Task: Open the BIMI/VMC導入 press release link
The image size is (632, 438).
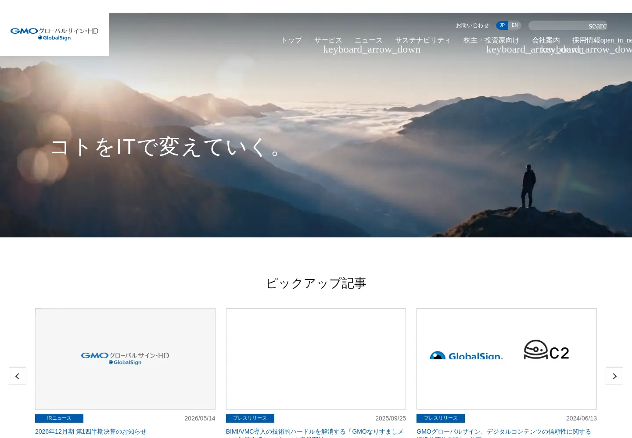Action: pos(315,432)
